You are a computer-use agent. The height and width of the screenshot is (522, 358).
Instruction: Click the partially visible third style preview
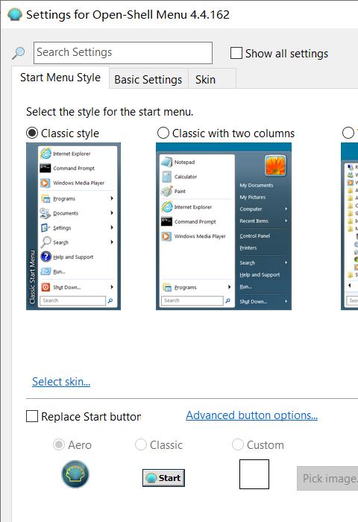(x=349, y=227)
